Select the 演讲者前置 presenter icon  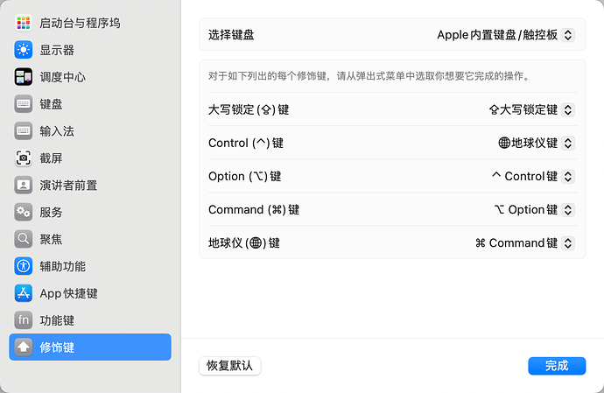pos(23,185)
